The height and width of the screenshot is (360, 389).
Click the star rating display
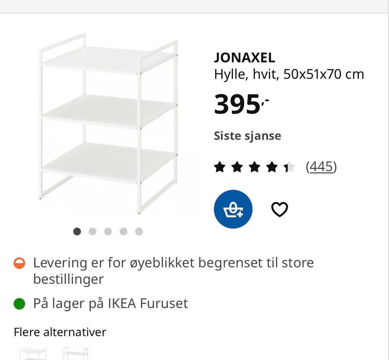point(254,167)
